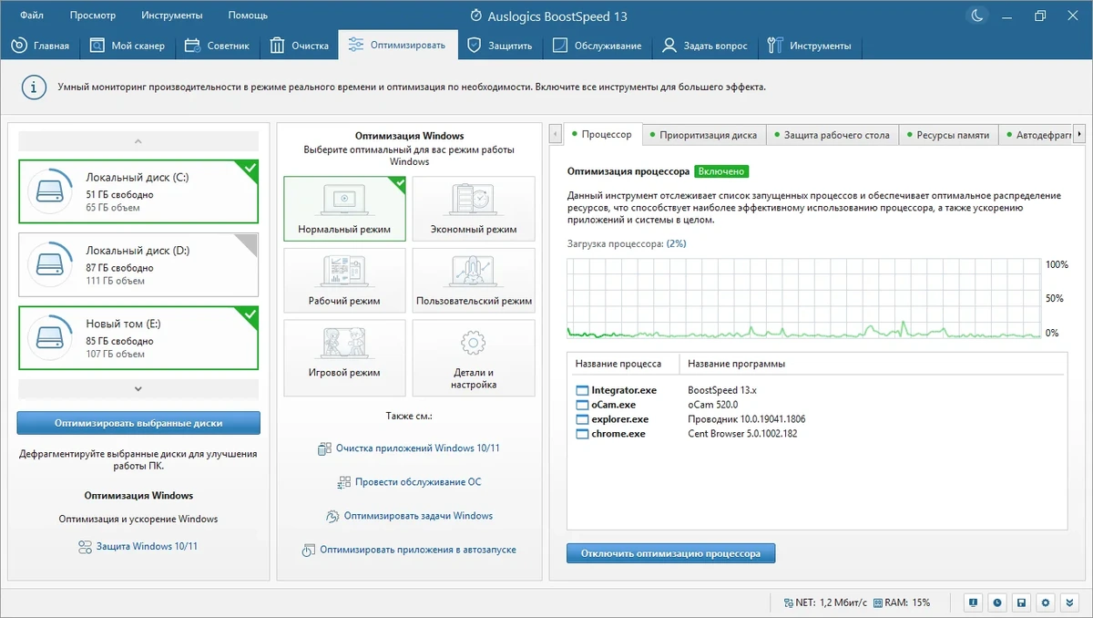Switch to the Процессор sub-tab

point(602,134)
